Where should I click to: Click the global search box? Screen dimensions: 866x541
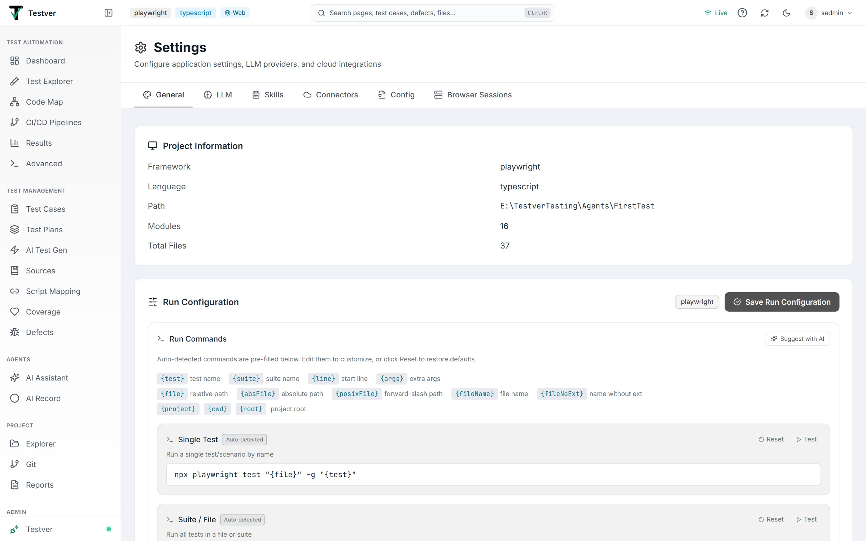(x=433, y=13)
